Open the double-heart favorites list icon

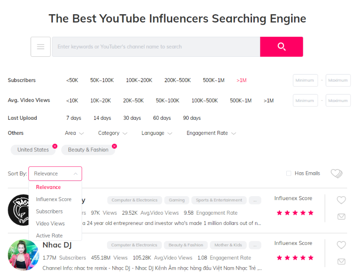point(336,173)
